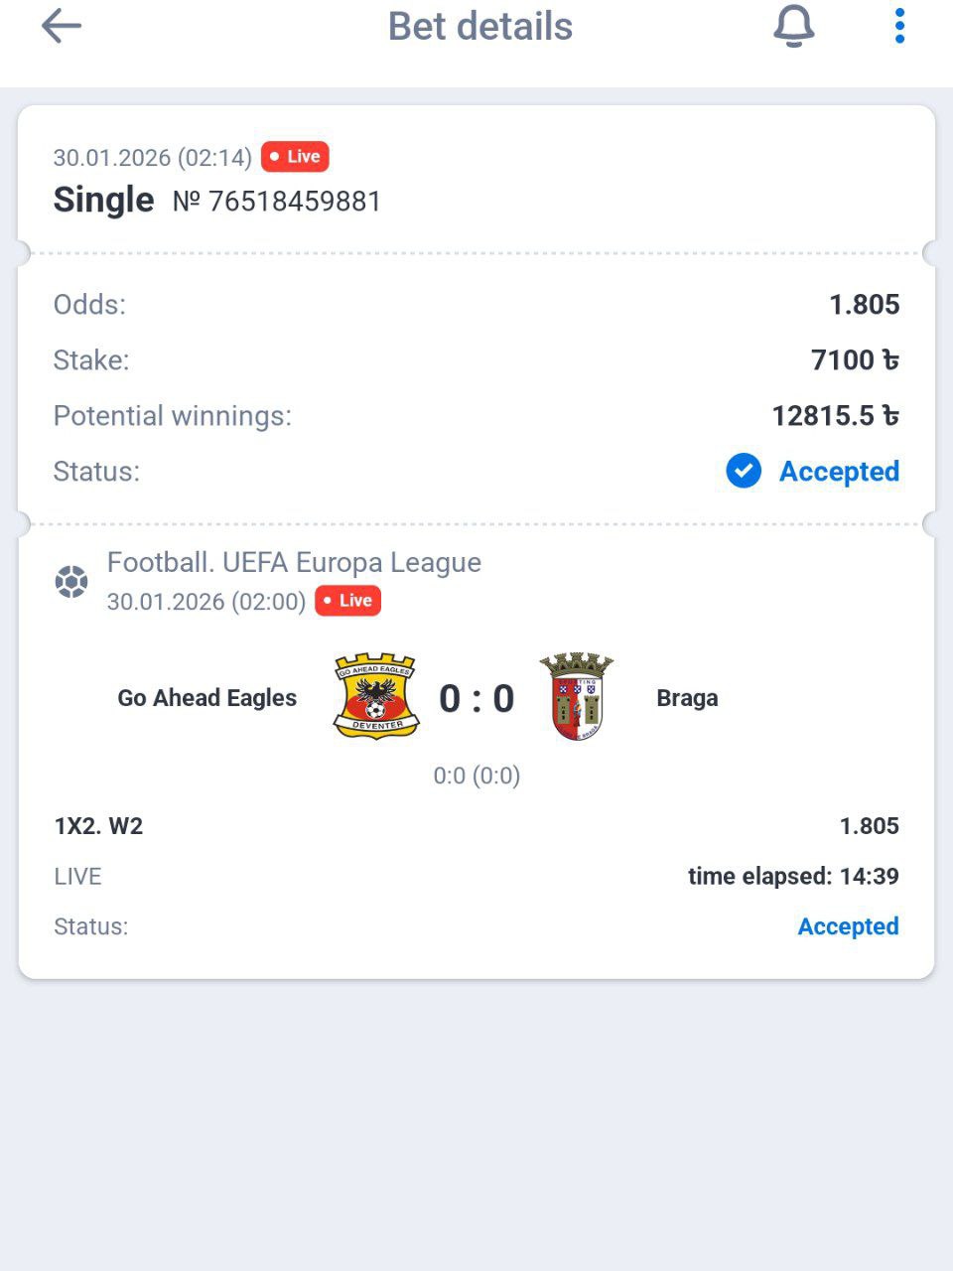Viewport: 953px width, 1271px height.
Task: Tap the Live badge beside bet date
Action: pyautogui.click(x=295, y=157)
